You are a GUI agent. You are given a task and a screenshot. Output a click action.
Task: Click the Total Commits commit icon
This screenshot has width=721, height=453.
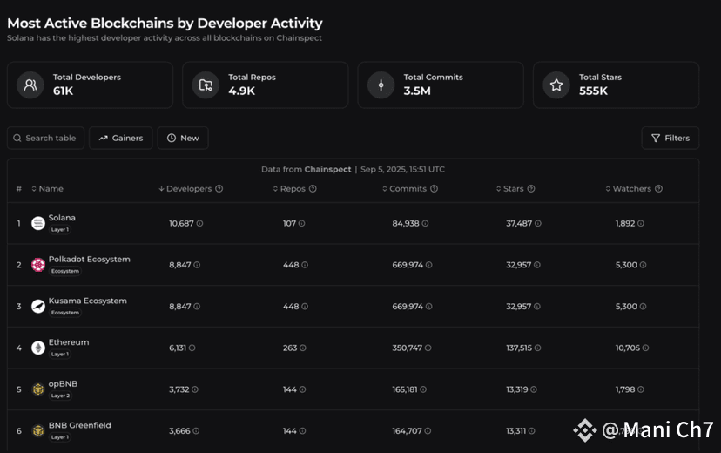[x=381, y=85]
